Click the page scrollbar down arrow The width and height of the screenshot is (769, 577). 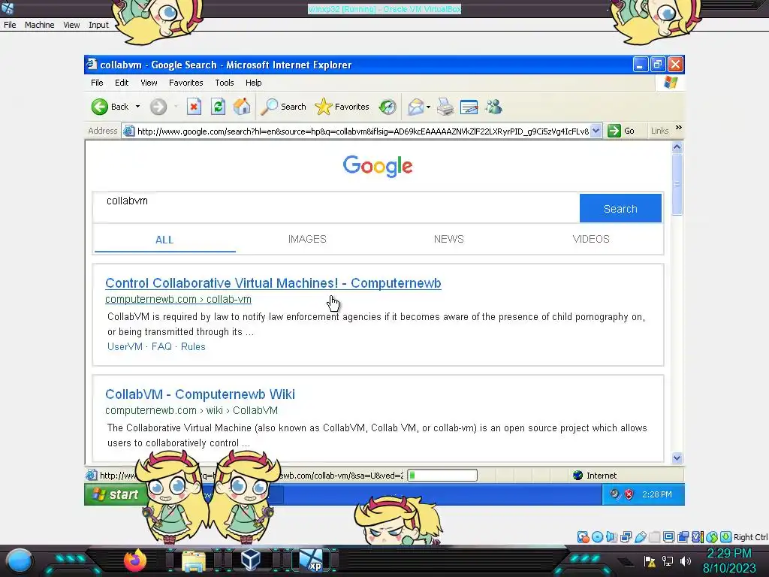[677, 458]
